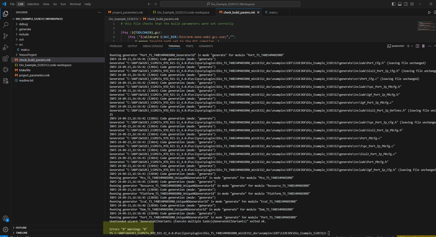Collapse the src folder
Image resolution: width=436 pixels, height=237 pixels.
(x=58, y=45)
